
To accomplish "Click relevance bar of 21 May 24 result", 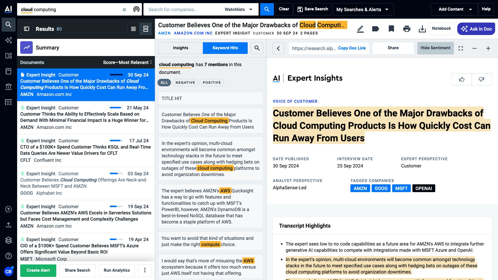I will tap(116, 108).
